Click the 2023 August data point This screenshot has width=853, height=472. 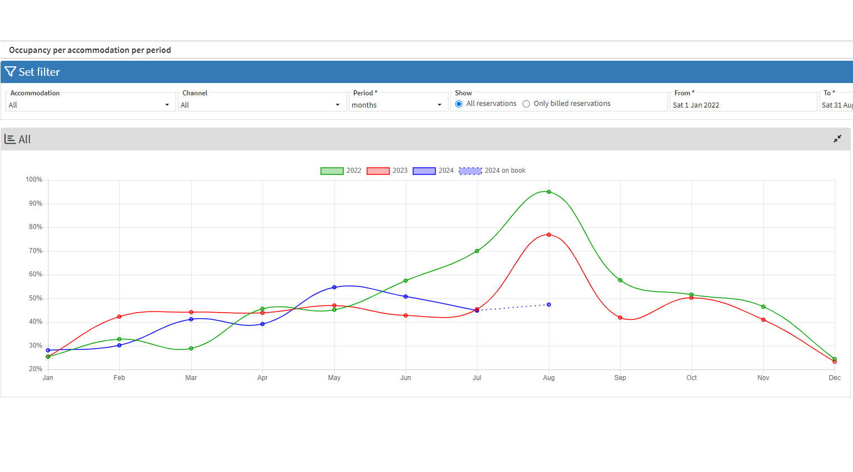click(x=549, y=235)
